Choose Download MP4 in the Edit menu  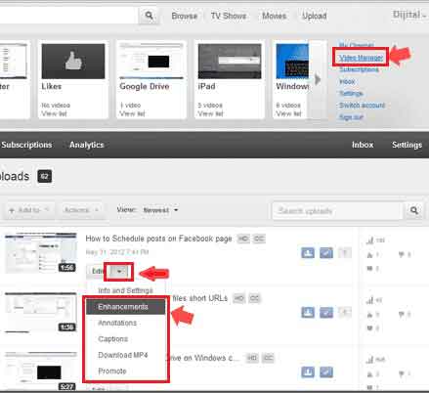[125, 355]
